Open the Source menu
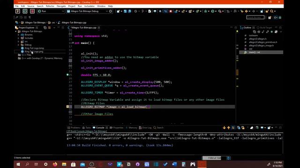This screenshot has height=168, width=300. pos(30,6)
